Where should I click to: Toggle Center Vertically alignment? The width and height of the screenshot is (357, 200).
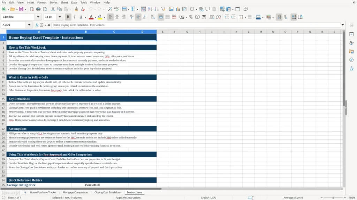click(138, 17)
